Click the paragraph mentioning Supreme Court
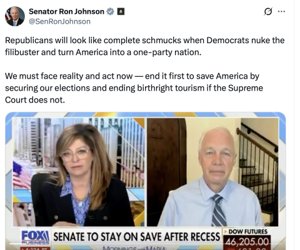The height and width of the screenshot is (250, 300). tap(134, 88)
